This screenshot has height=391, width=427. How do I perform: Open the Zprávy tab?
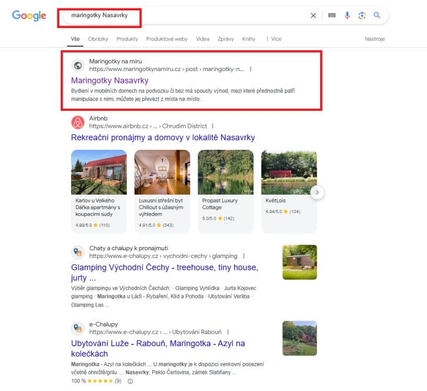[x=226, y=39]
